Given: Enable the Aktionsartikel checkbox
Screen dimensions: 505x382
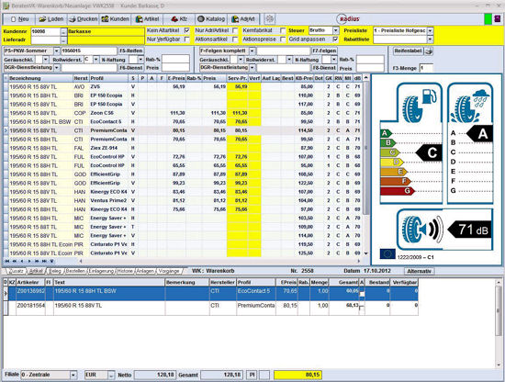Looking at the screenshot, I should (235, 39).
